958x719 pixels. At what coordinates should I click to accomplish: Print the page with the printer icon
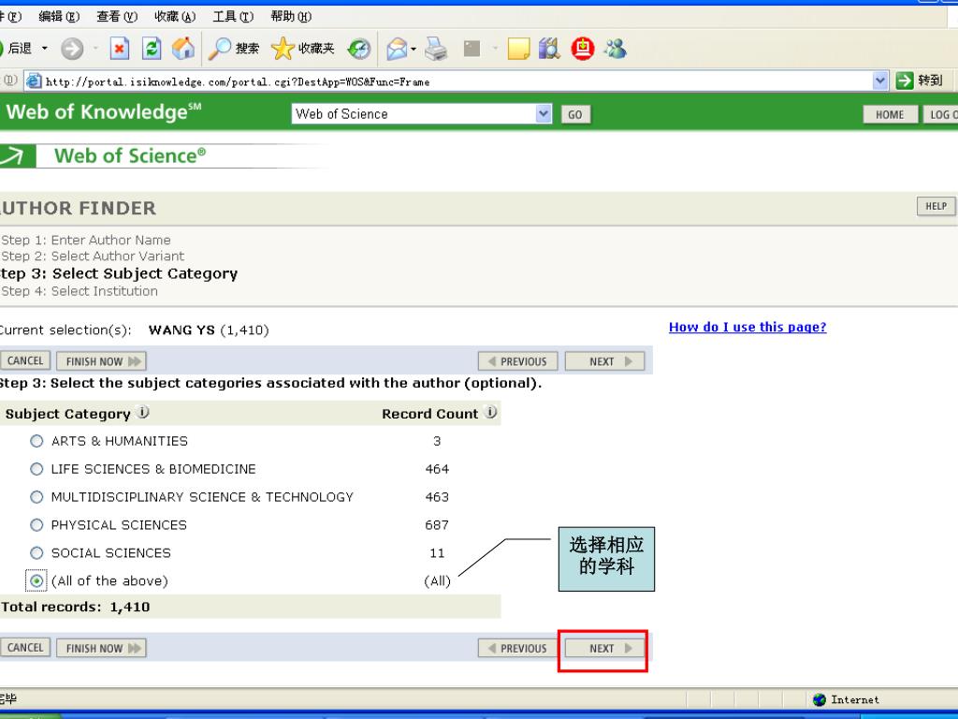point(436,49)
